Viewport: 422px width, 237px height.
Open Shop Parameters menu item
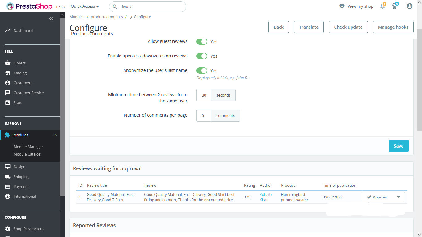(28, 229)
